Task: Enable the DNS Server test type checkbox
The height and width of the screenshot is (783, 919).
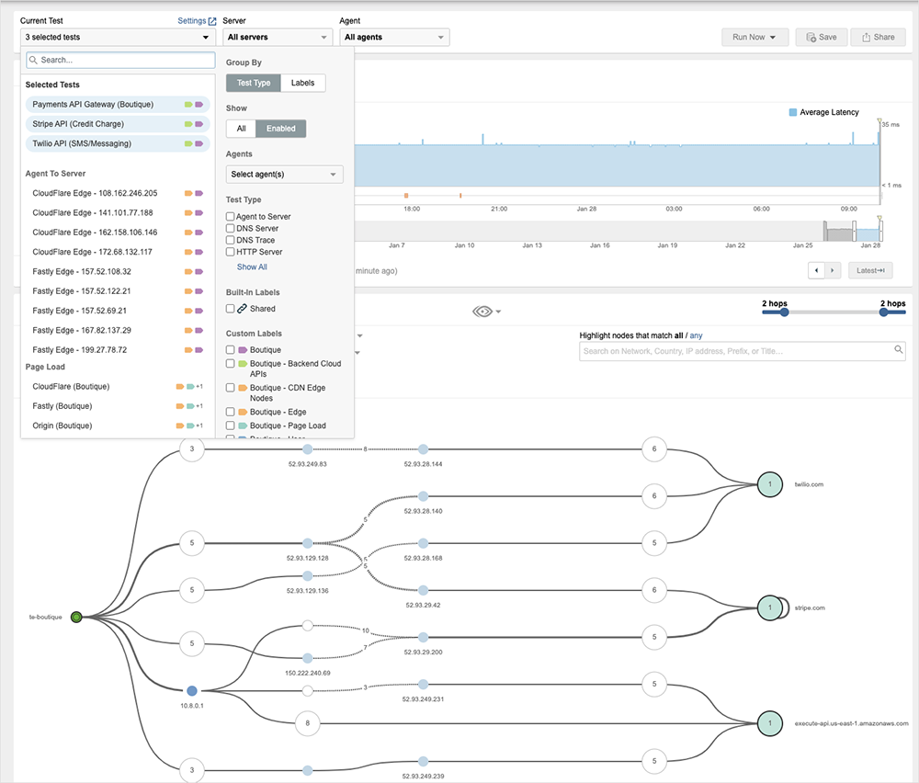Action: [231, 228]
